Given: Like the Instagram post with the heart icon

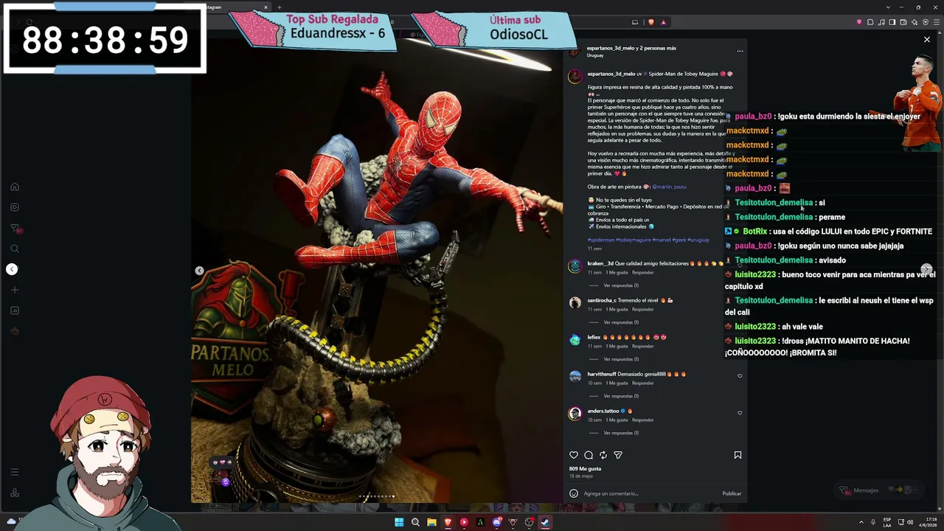Looking at the screenshot, I should 574,455.
